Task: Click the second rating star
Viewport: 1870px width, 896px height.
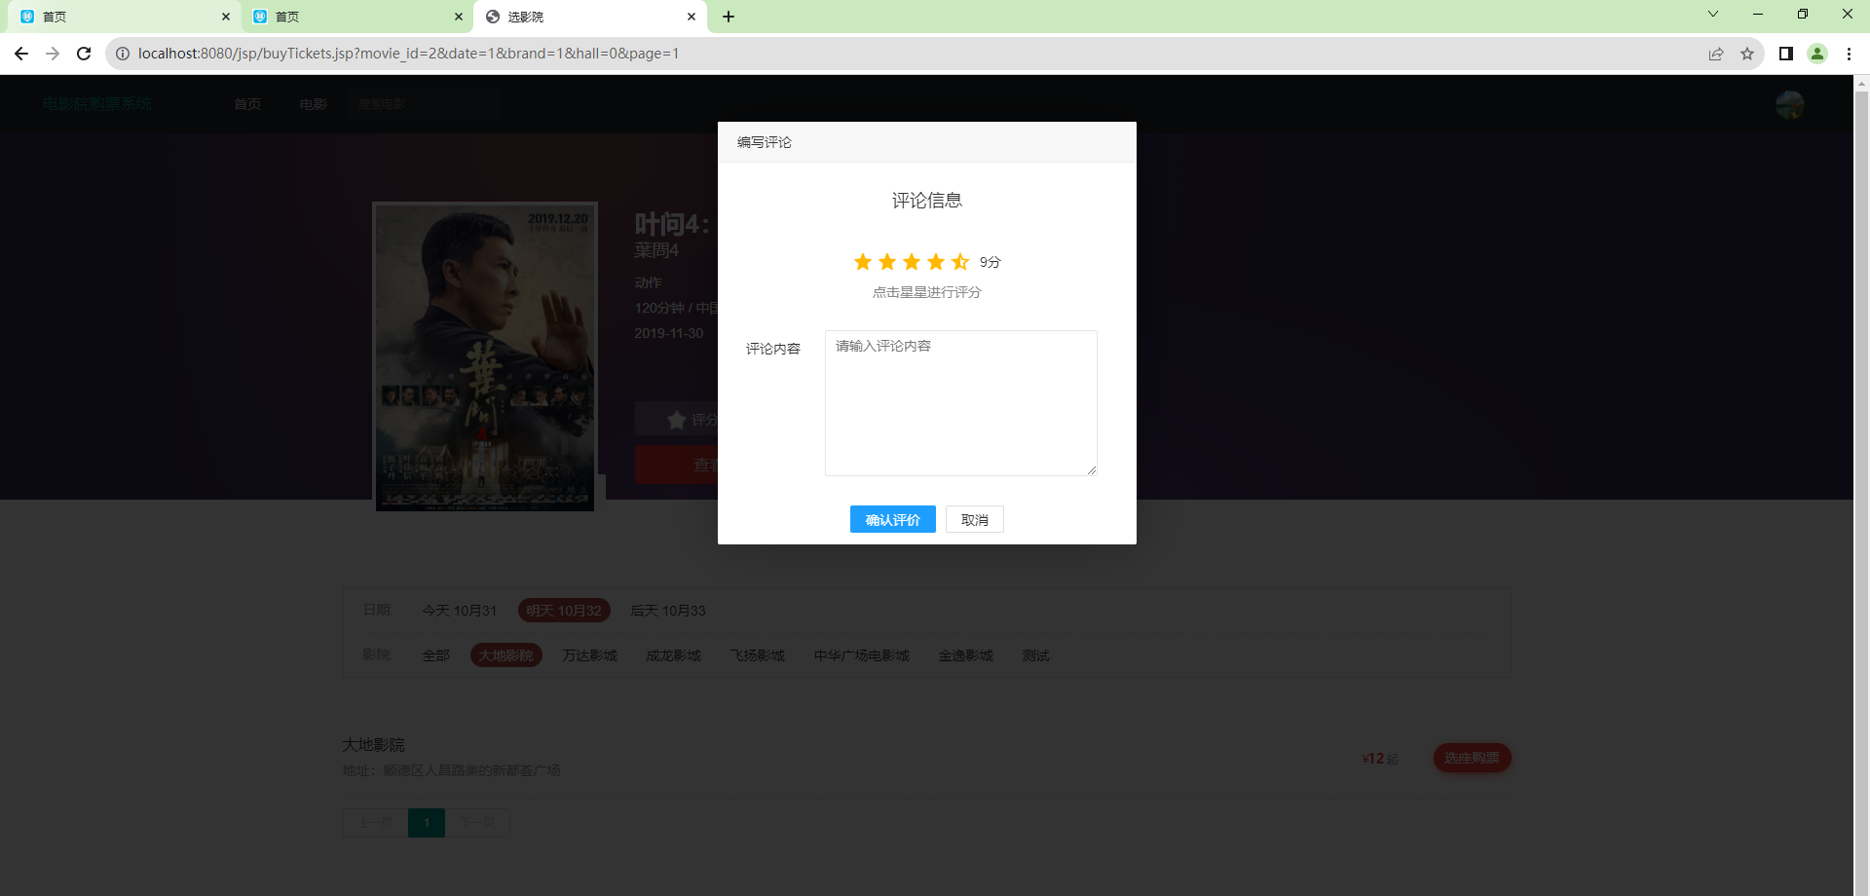Action: pyautogui.click(x=887, y=262)
